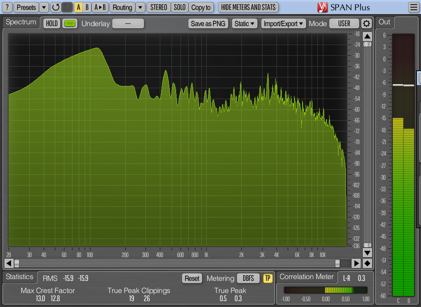Click the -60 spectrum dB scale label
The height and width of the screenshot is (307, 421).
click(356, 109)
